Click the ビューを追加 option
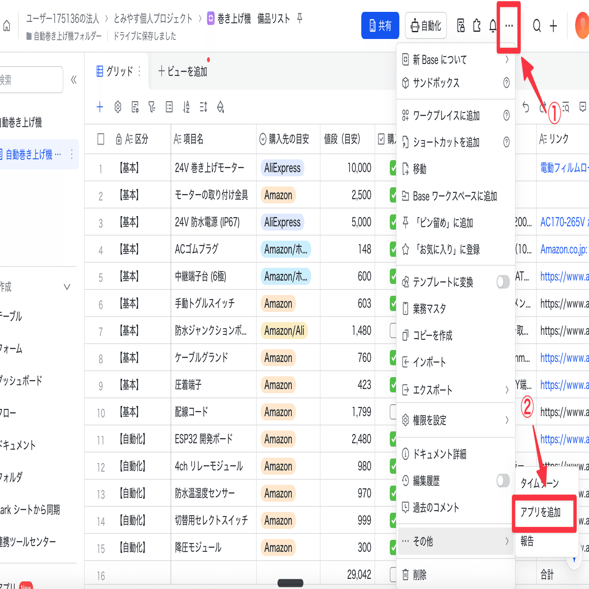Screen dimensions: 589x589 (x=183, y=71)
